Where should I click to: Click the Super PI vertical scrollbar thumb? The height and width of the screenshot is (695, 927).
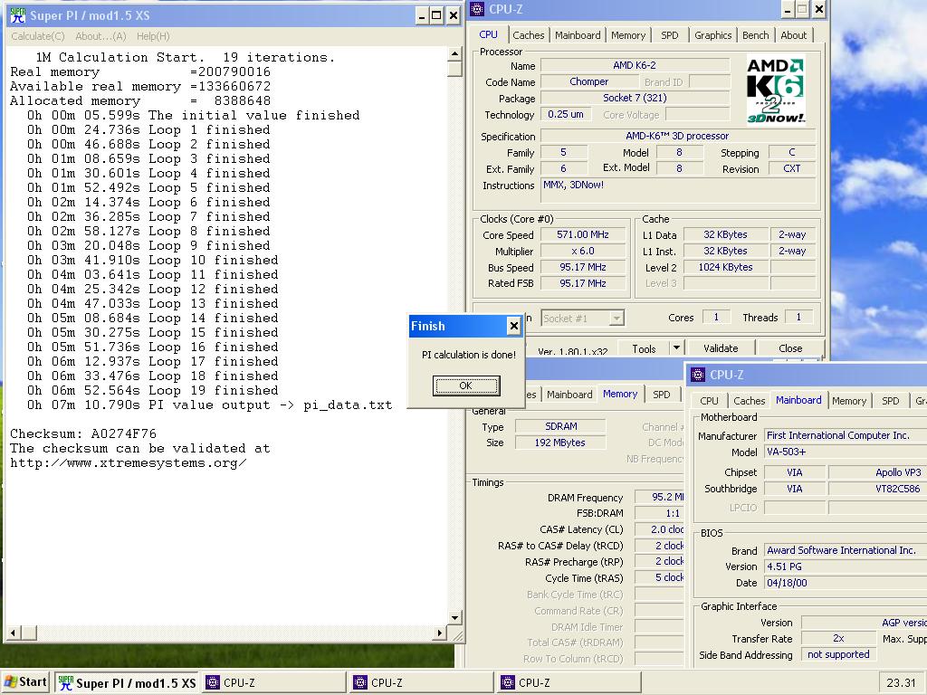454,69
